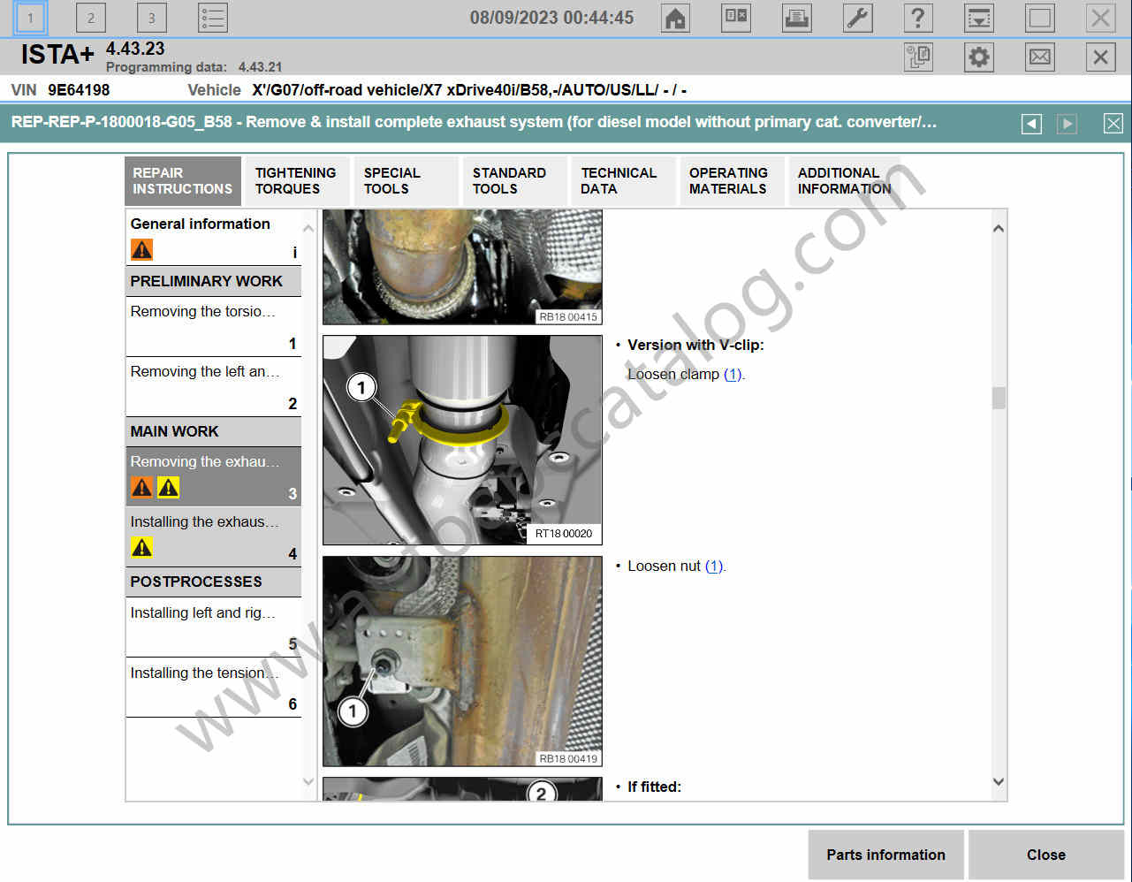Click the Parts information button
Viewport: 1132px width, 882px height.
[885, 855]
